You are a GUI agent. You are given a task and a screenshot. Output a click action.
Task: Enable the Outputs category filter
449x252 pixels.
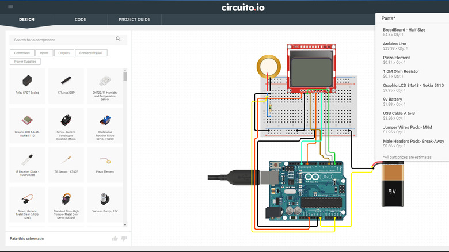[x=64, y=53]
